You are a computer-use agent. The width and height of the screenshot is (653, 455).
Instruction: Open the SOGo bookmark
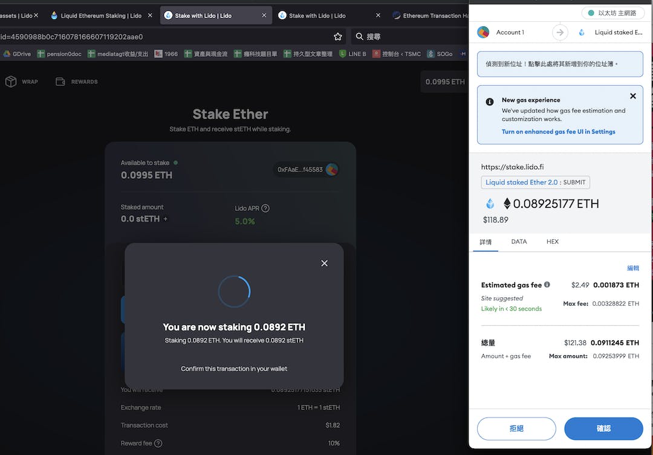pyautogui.click(x=440, y=54)
